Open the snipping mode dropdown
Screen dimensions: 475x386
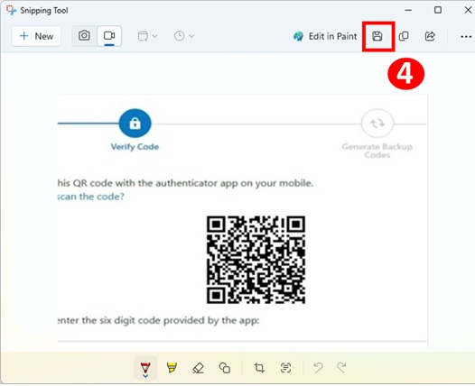click(147, 36)
